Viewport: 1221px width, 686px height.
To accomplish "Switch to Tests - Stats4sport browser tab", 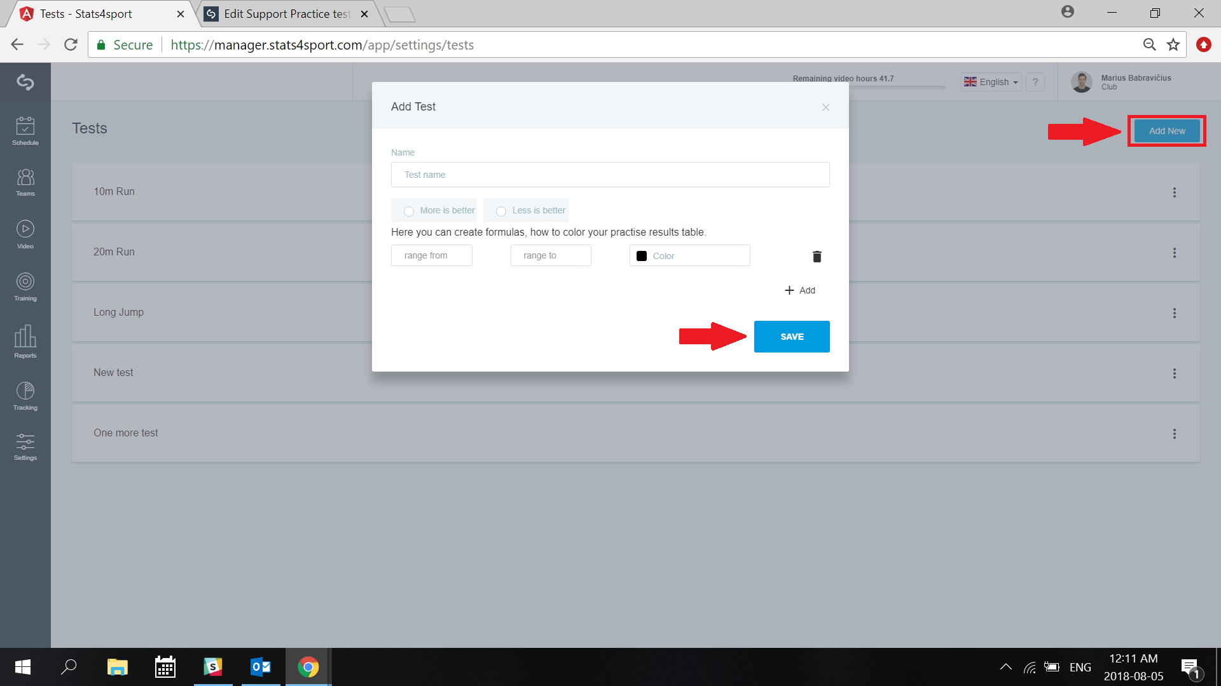I will click(102, 14).
